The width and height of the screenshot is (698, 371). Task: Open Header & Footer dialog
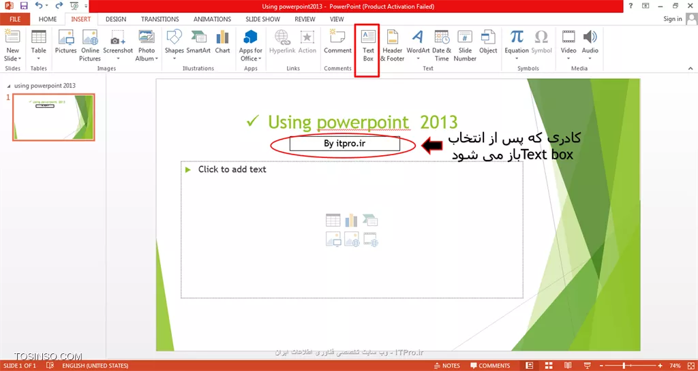pyautogui.click(x=392, y=46)
